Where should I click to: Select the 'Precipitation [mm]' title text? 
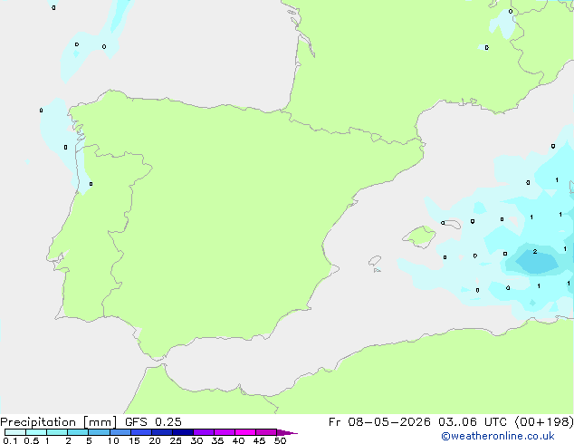click(59, 422)
